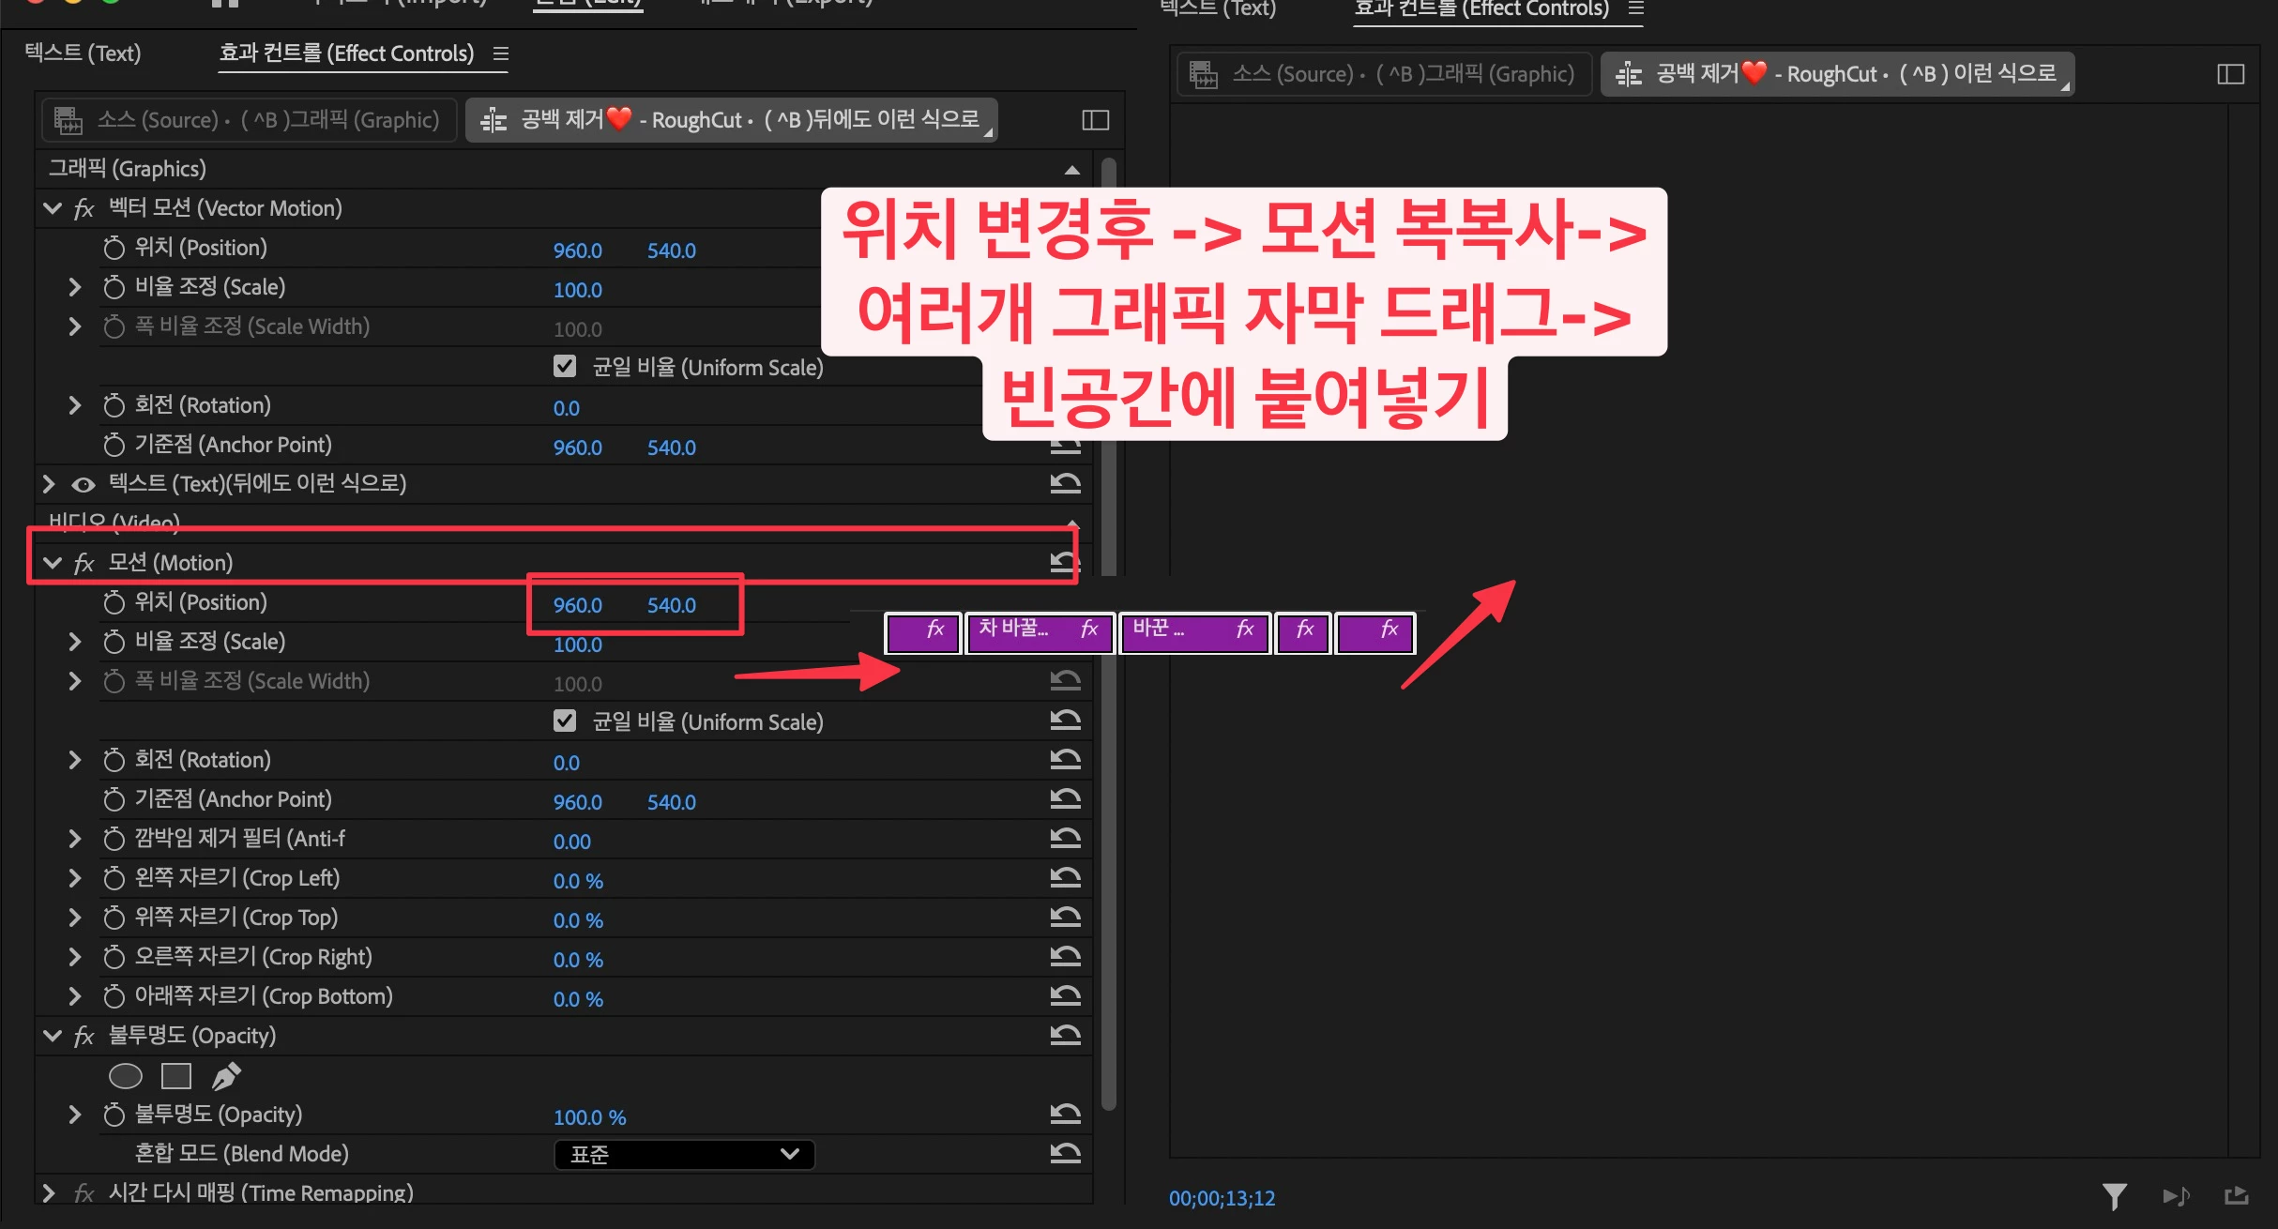Create a 4-point rectangle mask under Opacity
The image size is (2278, 1229).
click(x=175, y=1076)
